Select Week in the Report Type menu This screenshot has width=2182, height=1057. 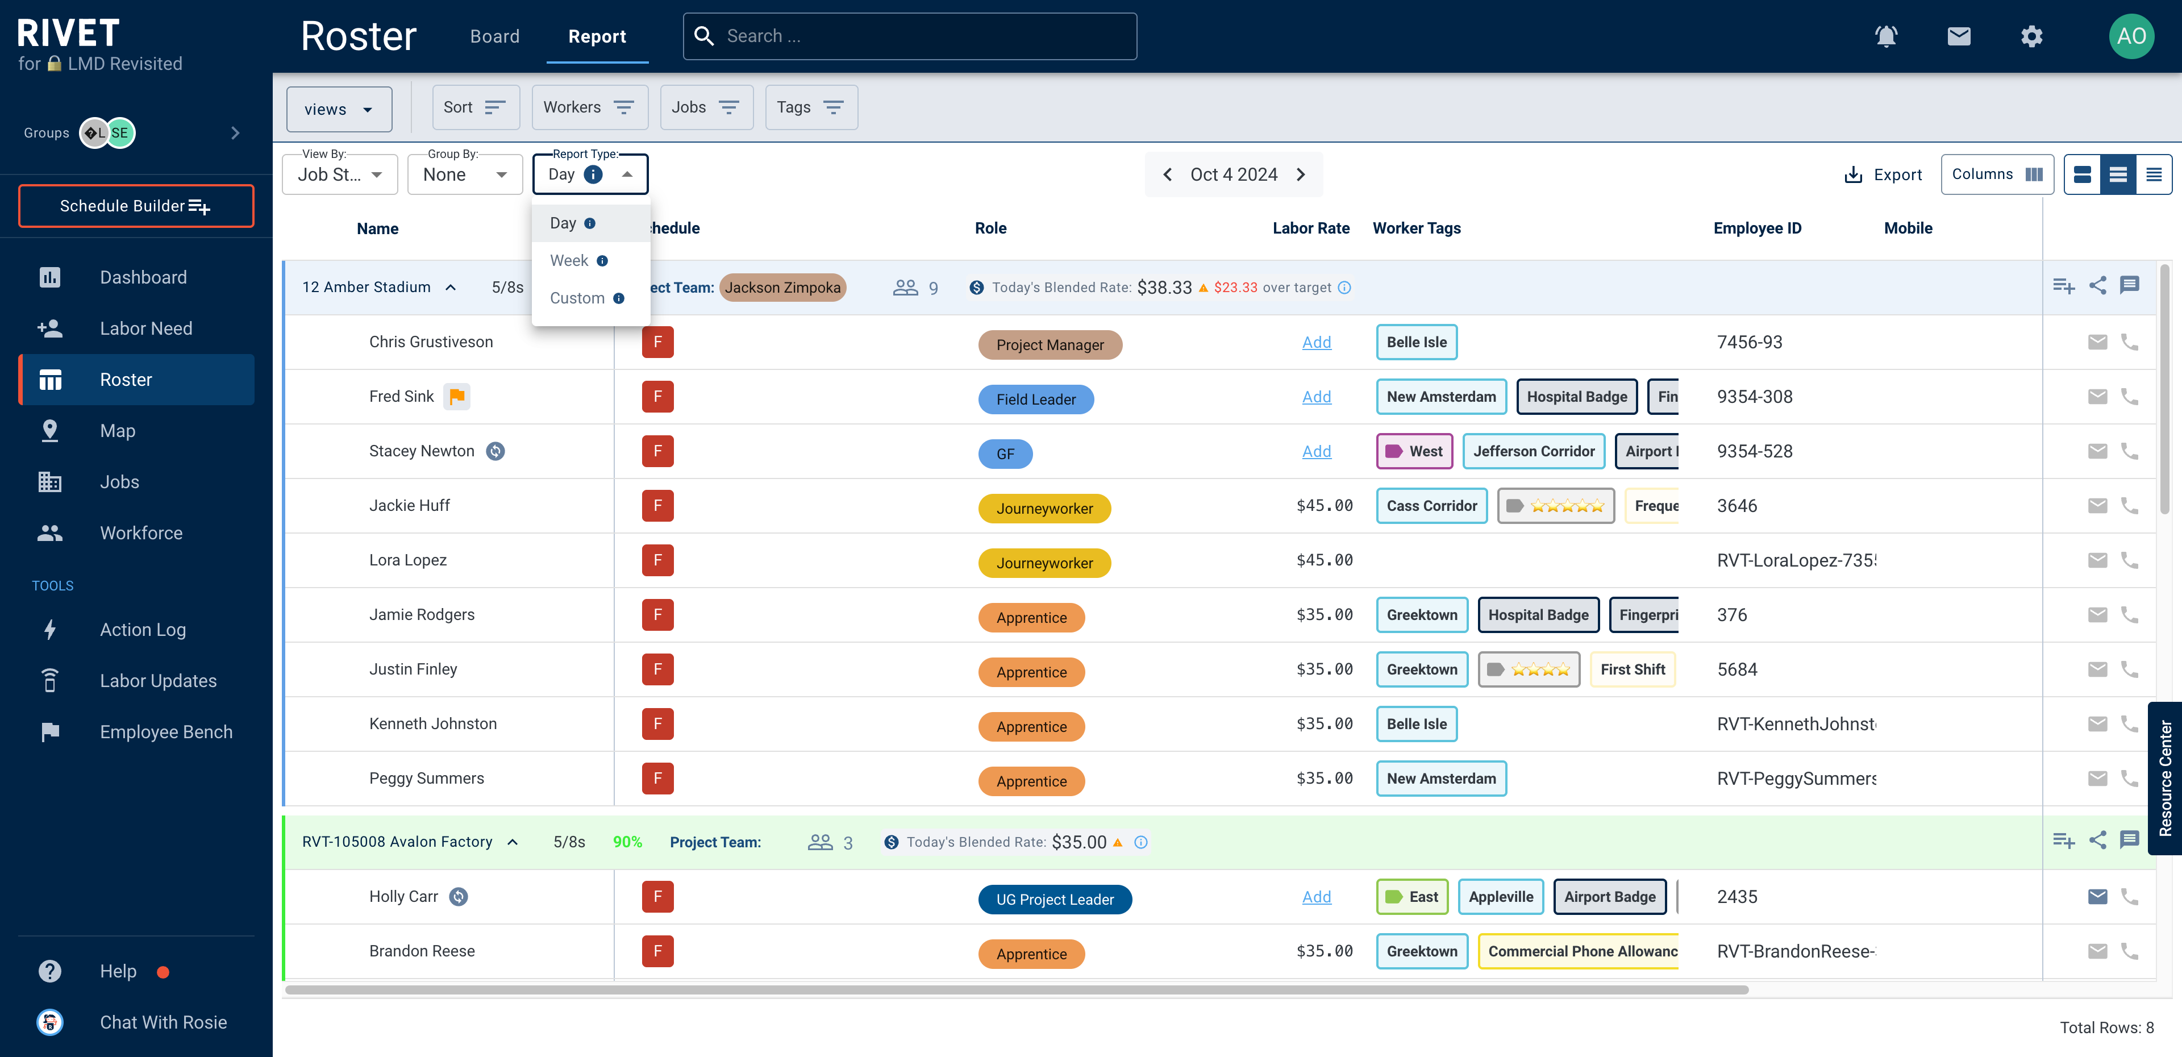(x=590, y=261)
